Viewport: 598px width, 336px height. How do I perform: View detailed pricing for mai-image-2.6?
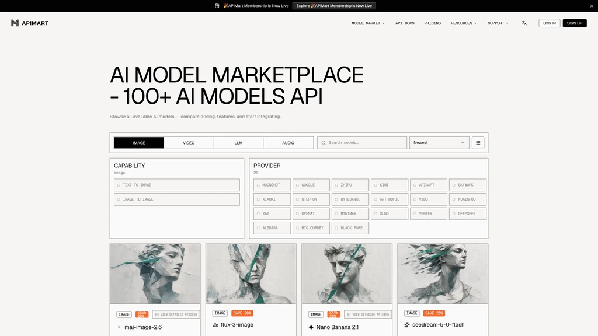click(176, 314)
